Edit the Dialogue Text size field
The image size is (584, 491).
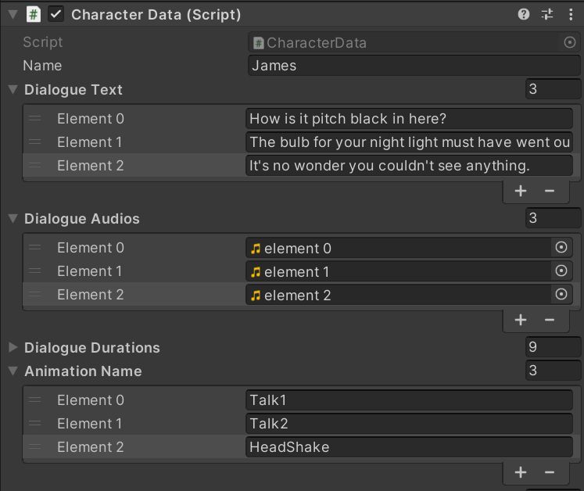pos(553,89)
